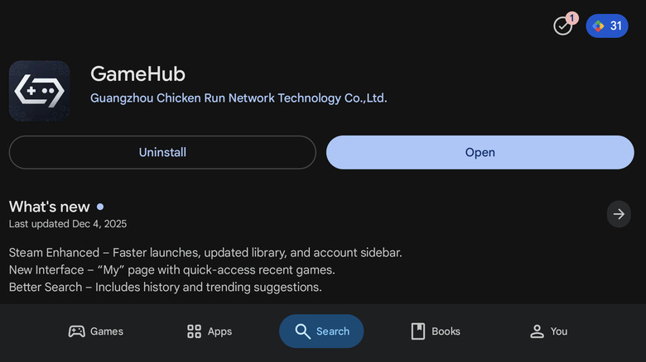Open the GameHub app icon

[40, 91]
